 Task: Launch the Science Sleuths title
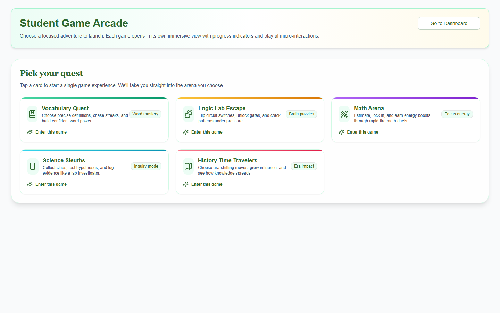pos(64,160)
